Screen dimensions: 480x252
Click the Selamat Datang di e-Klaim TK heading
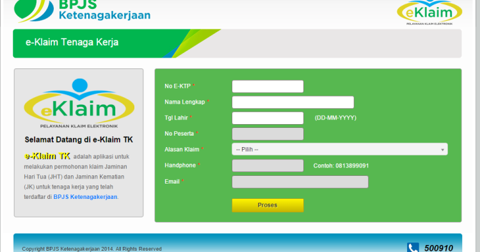click(79, 140)
